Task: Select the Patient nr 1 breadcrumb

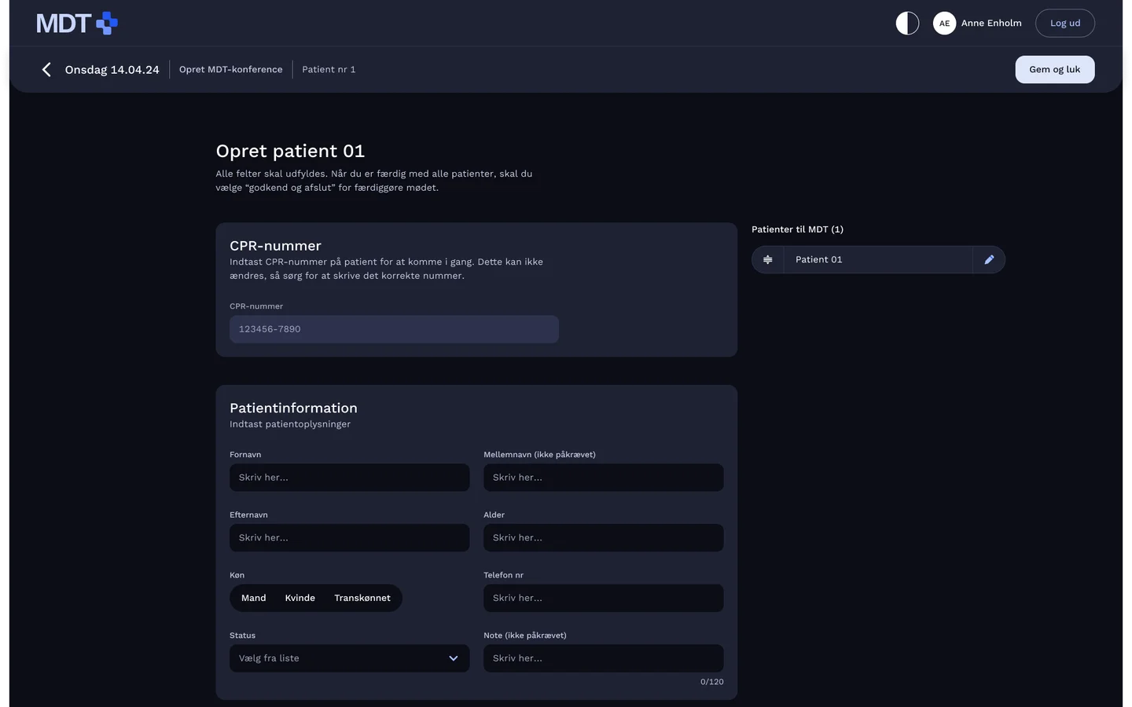Action: coord(329,70)
